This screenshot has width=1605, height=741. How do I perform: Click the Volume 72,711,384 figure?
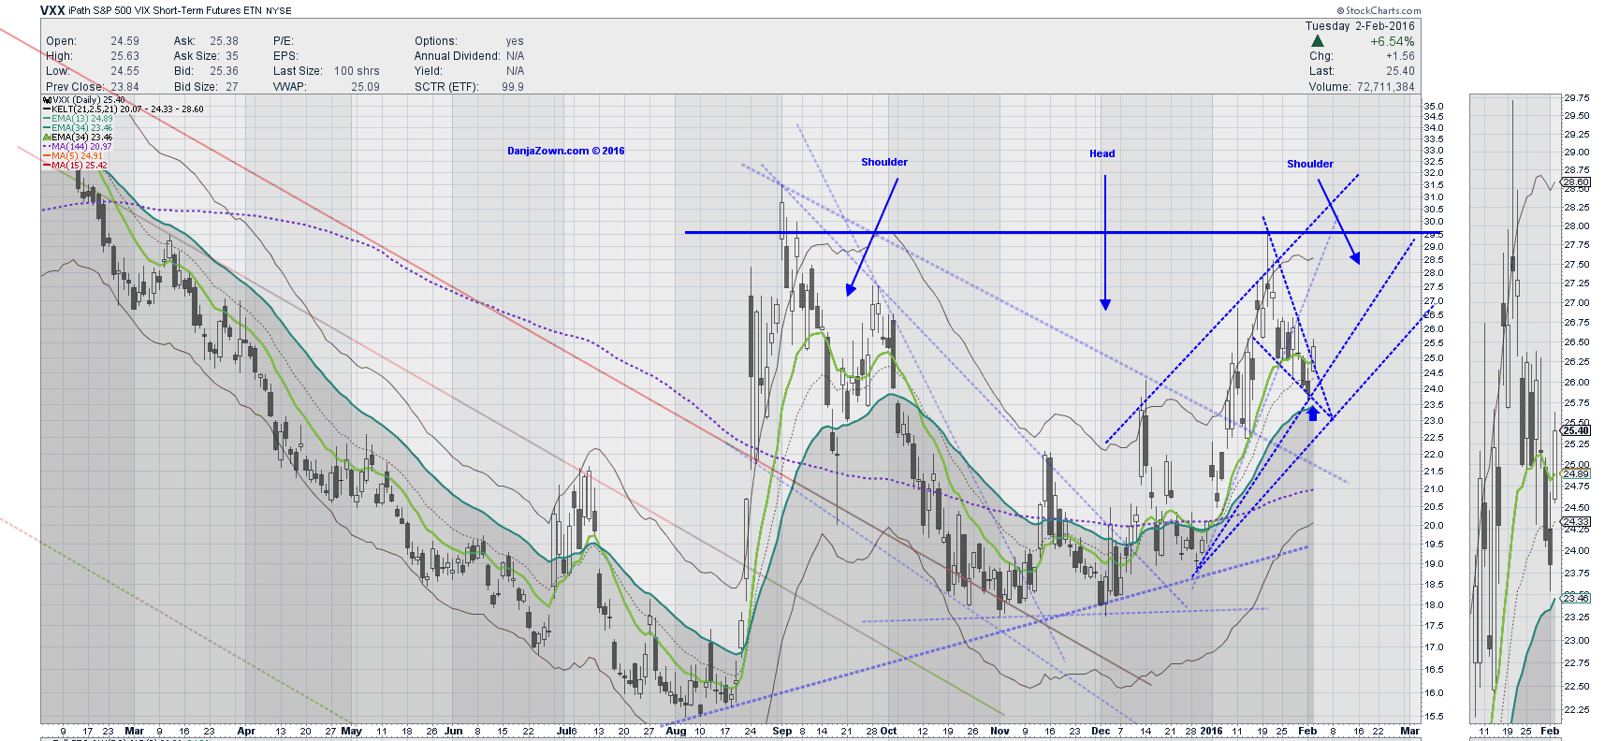(1386, 87)
